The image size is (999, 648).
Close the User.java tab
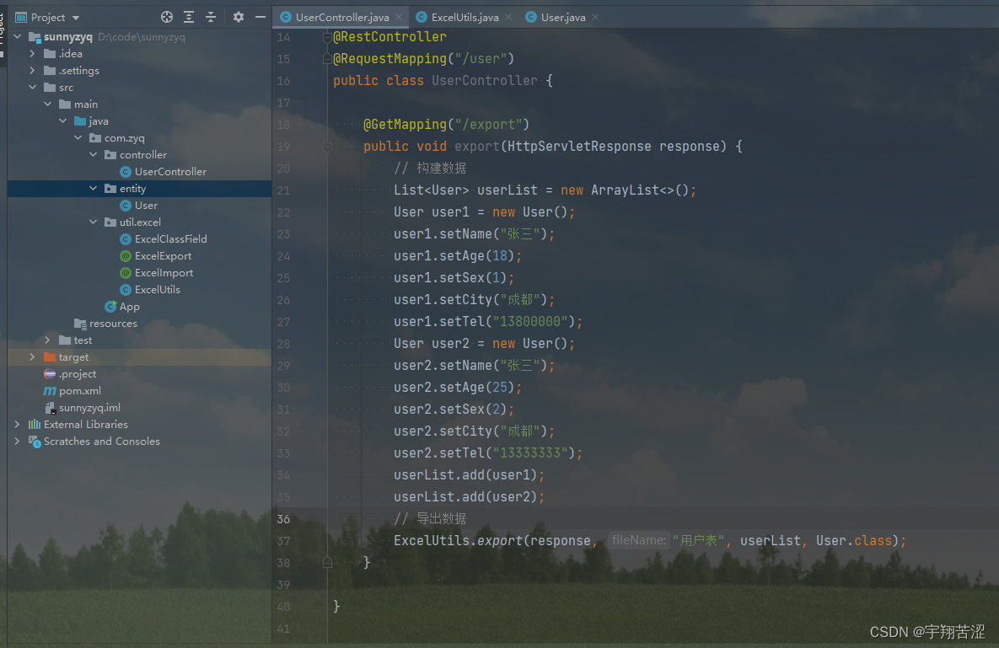(595, 17)
